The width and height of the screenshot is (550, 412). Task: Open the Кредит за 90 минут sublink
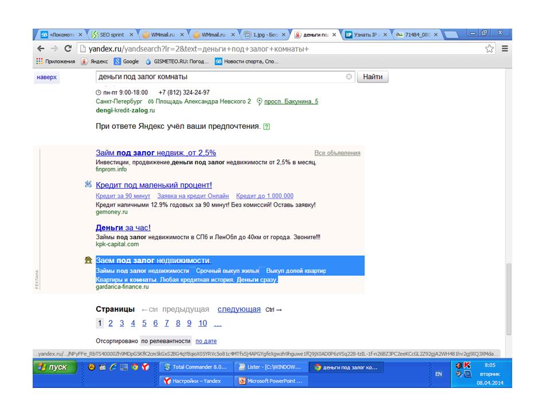click(123, 196)
